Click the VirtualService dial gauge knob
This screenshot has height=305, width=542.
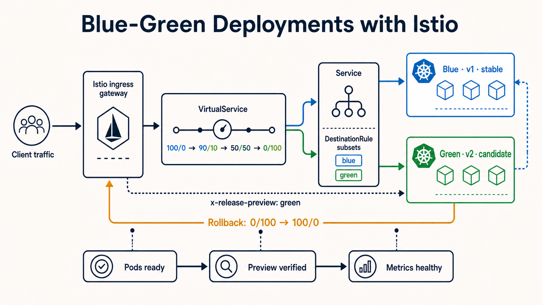point(222,129)
